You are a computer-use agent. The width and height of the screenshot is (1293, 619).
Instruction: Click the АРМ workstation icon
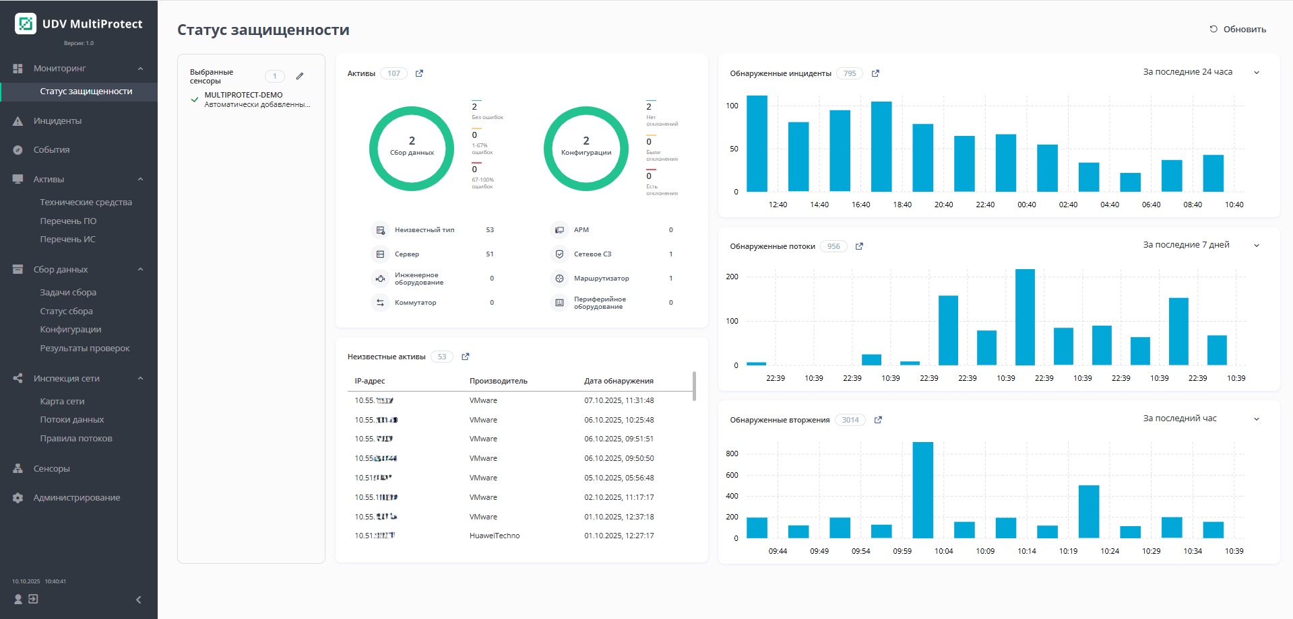[x=559, y=230]
